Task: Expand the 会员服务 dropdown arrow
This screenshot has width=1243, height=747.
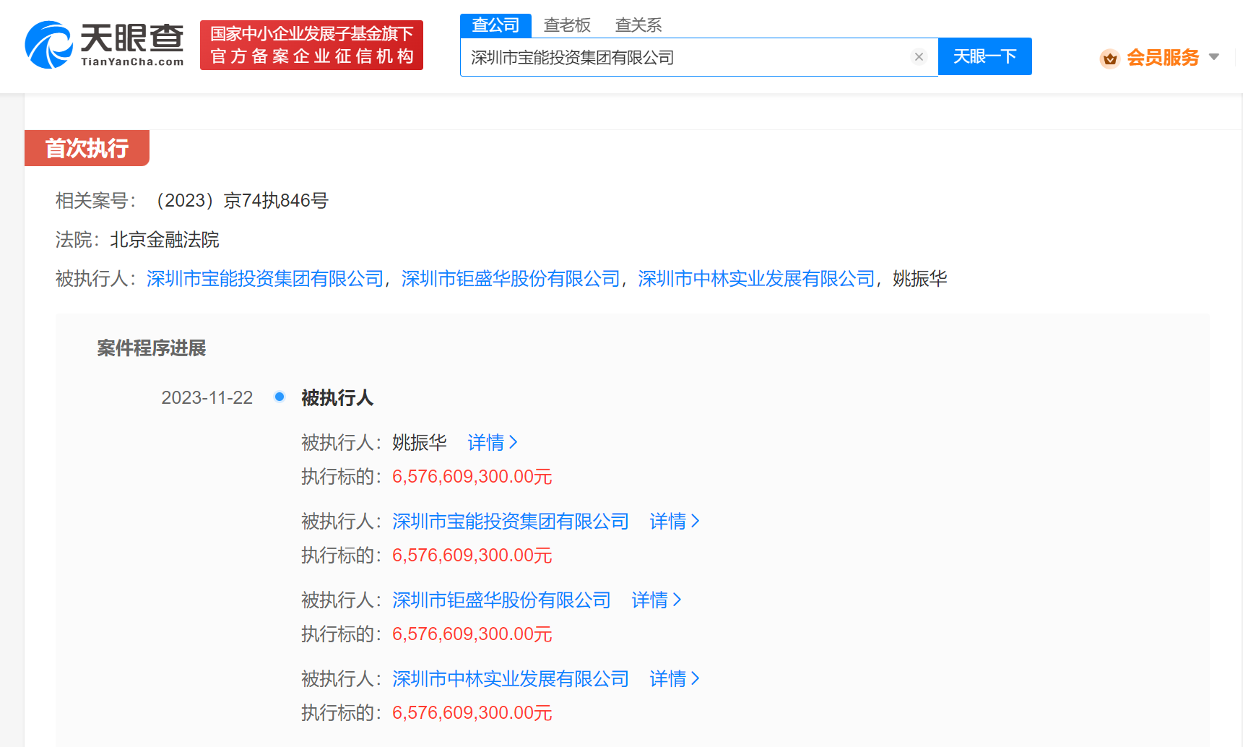Action: (1213, 57)
